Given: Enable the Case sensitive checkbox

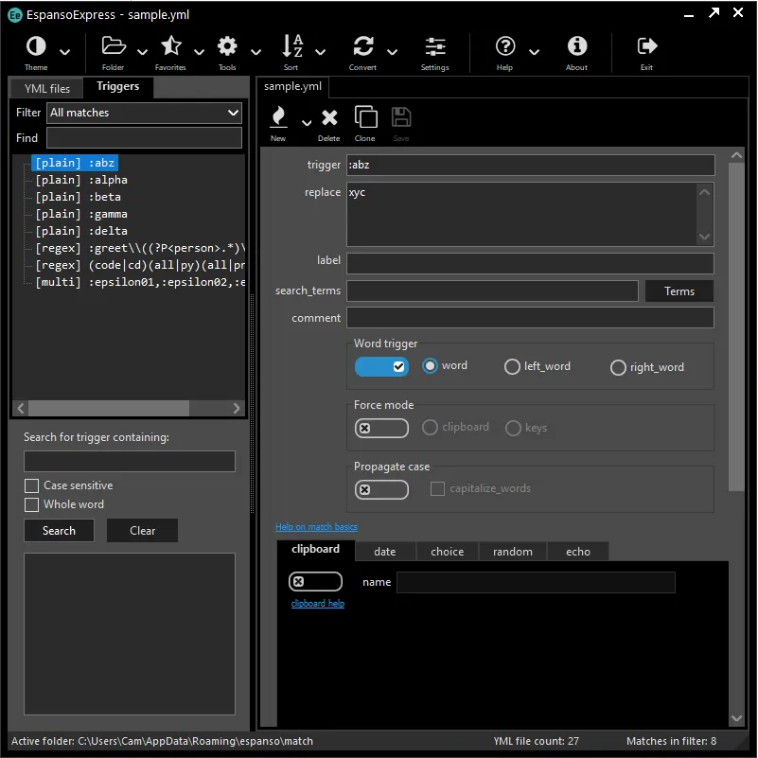Looking at the screenshot, I should [x=32, y=485].
